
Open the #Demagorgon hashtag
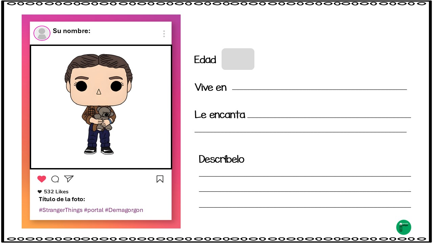click(x=124, y=210)
